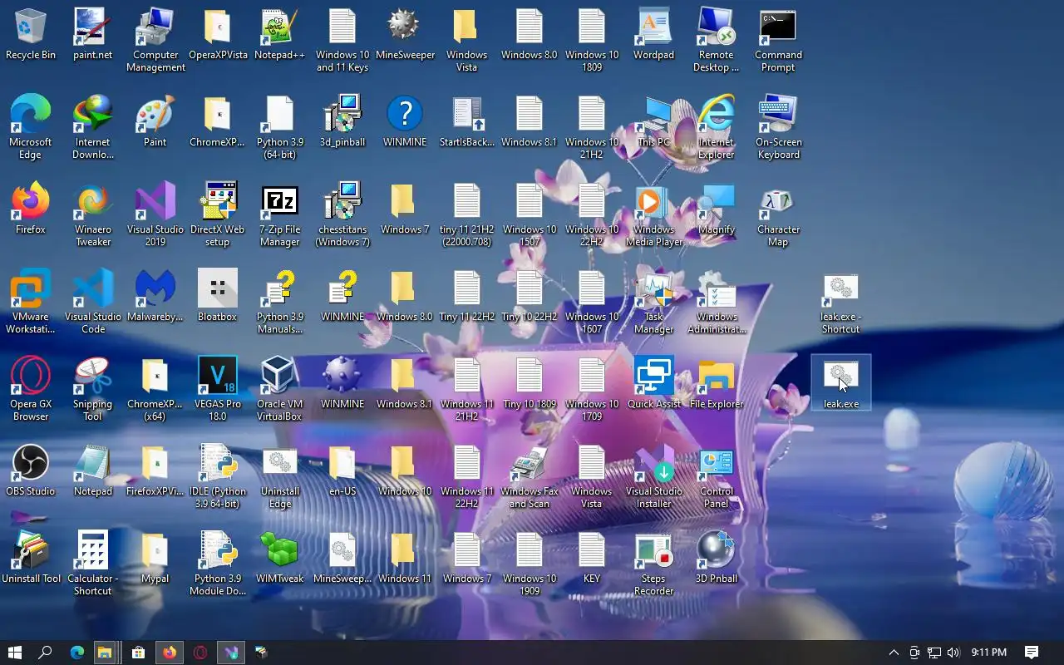
Task: Select the Steps Recorder shortcut
Action: coord(654,564)
